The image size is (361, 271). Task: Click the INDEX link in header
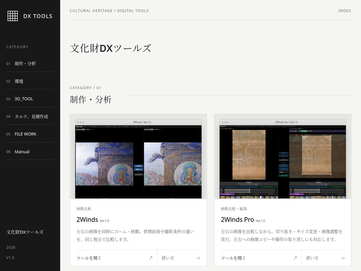(x=345, y=11)
